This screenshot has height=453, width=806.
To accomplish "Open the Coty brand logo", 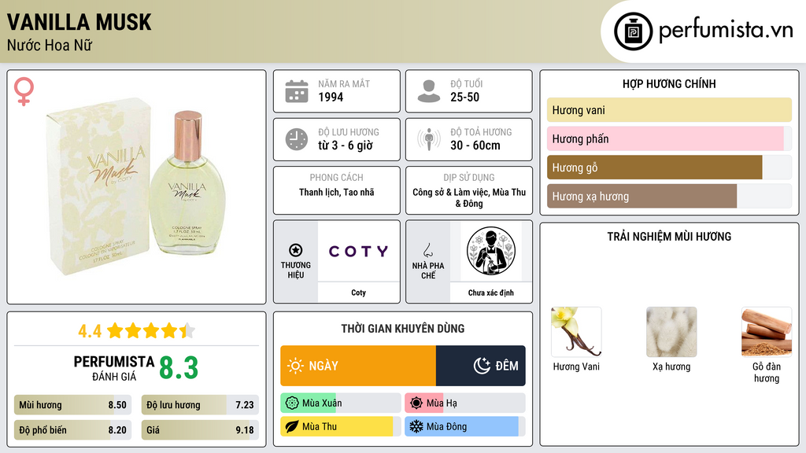I will point(358,251).
